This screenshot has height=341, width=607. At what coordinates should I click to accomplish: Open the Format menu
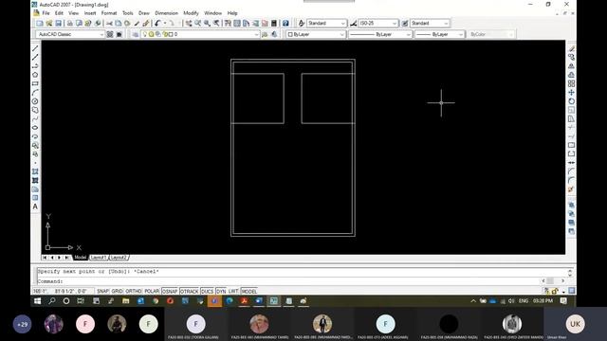[x=109, y=13]
